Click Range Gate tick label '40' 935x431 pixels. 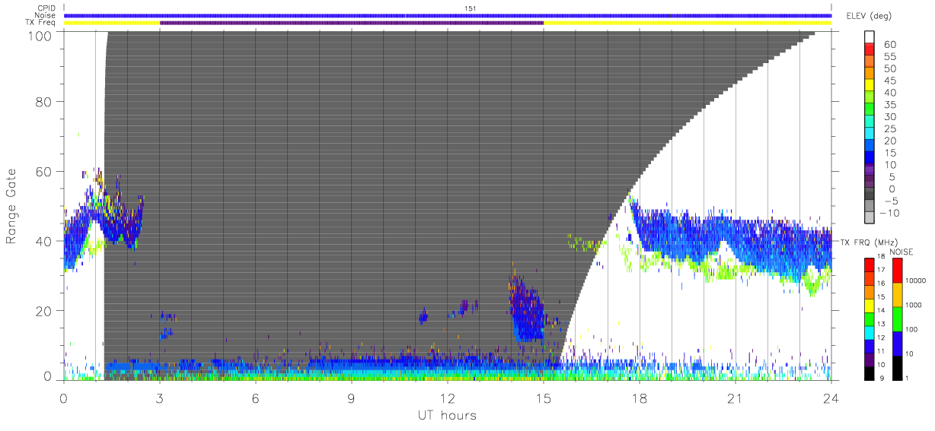(43, 241)
